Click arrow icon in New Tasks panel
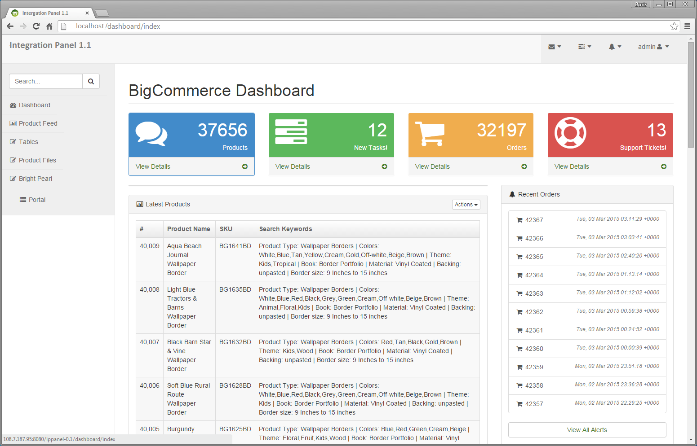 (384, 166)
